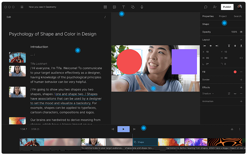This screenshot has width=247, height=155.
Task: Skip to next clip
Action: coord(134,129)
